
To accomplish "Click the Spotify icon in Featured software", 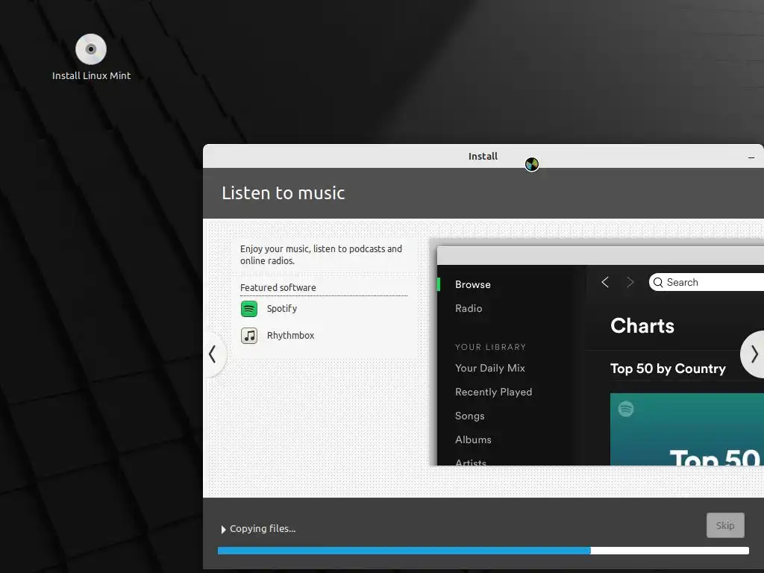I will (249, 308).
